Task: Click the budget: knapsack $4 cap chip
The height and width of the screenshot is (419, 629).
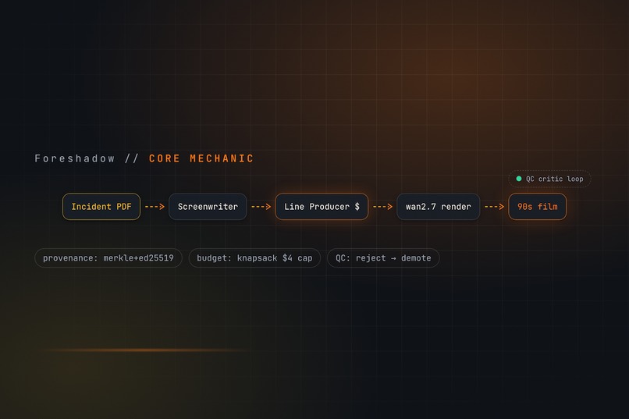Action: click(x=254, y=257)
